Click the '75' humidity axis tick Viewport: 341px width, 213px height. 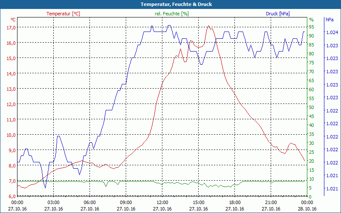click(312, 63)
